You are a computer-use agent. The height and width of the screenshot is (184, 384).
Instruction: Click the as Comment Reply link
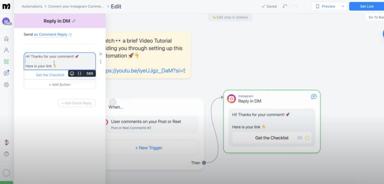(51, 34)
